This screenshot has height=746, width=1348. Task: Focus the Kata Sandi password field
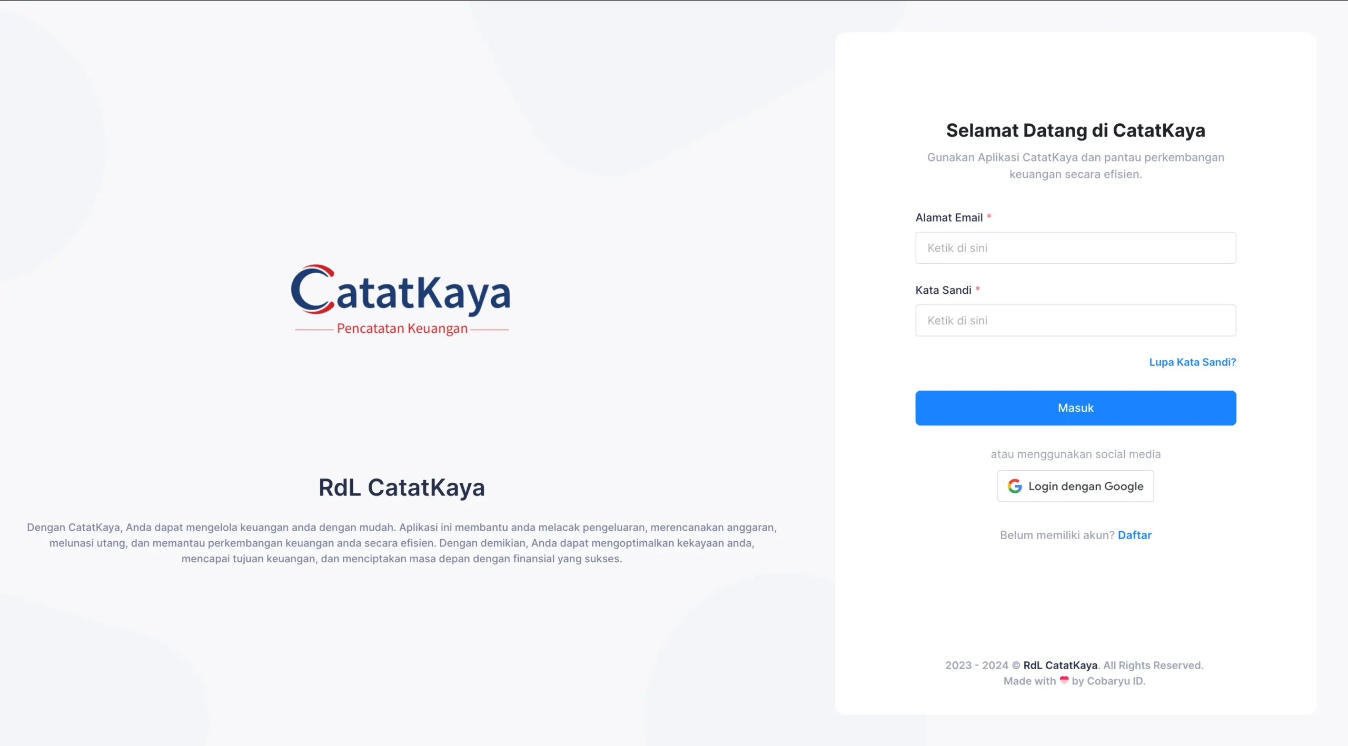pyautogui.click(x=1075, y=321)
